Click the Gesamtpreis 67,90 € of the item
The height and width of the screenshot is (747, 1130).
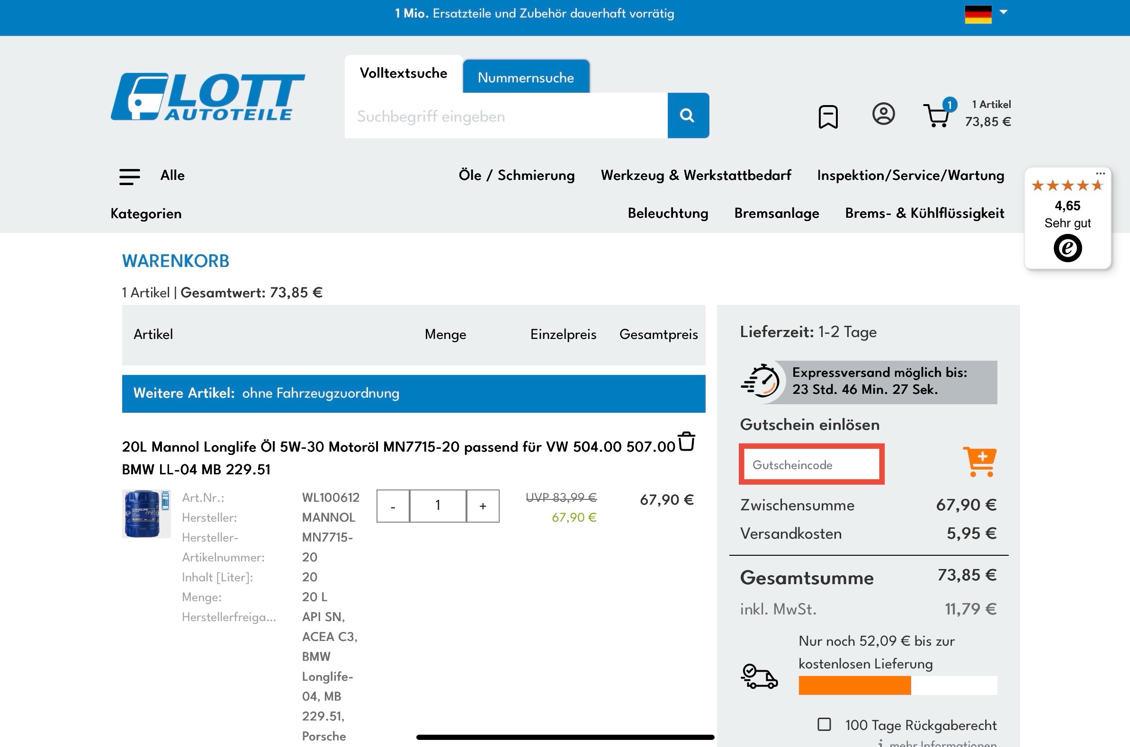click(x=666, y=500)
